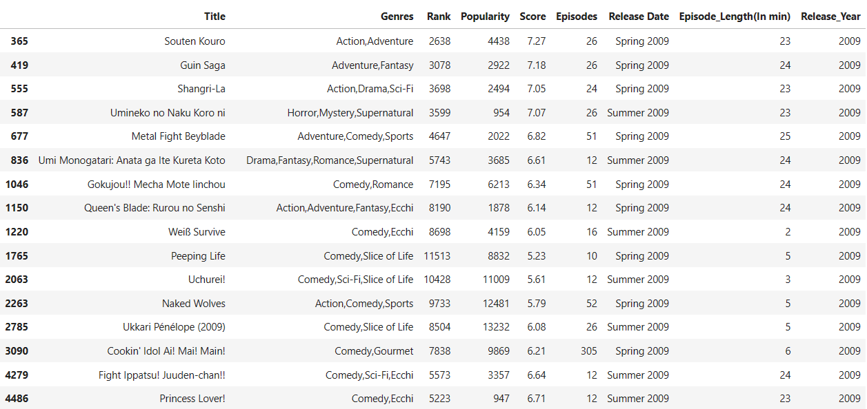Select the Weiß Survive title cell

click(x=197, y=232)
